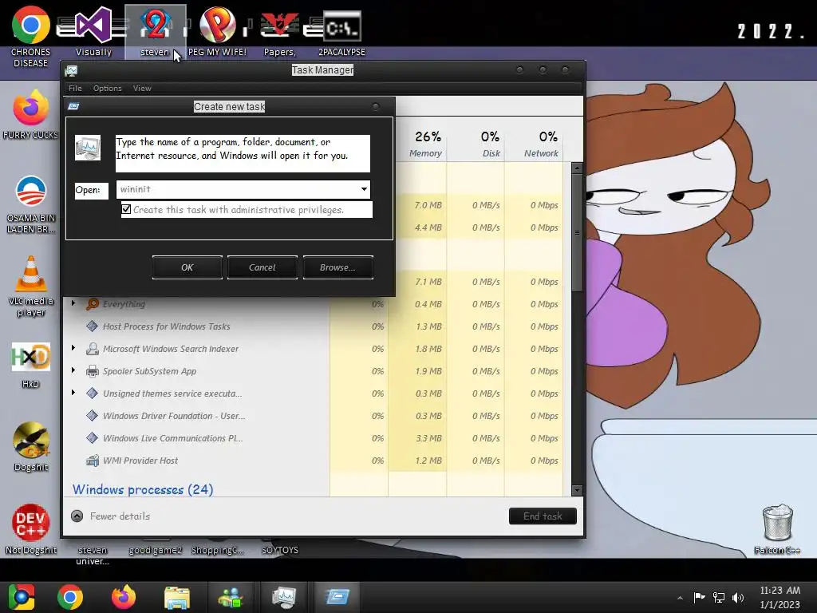Click the Task Manager title bar icon

click(71, 70)
